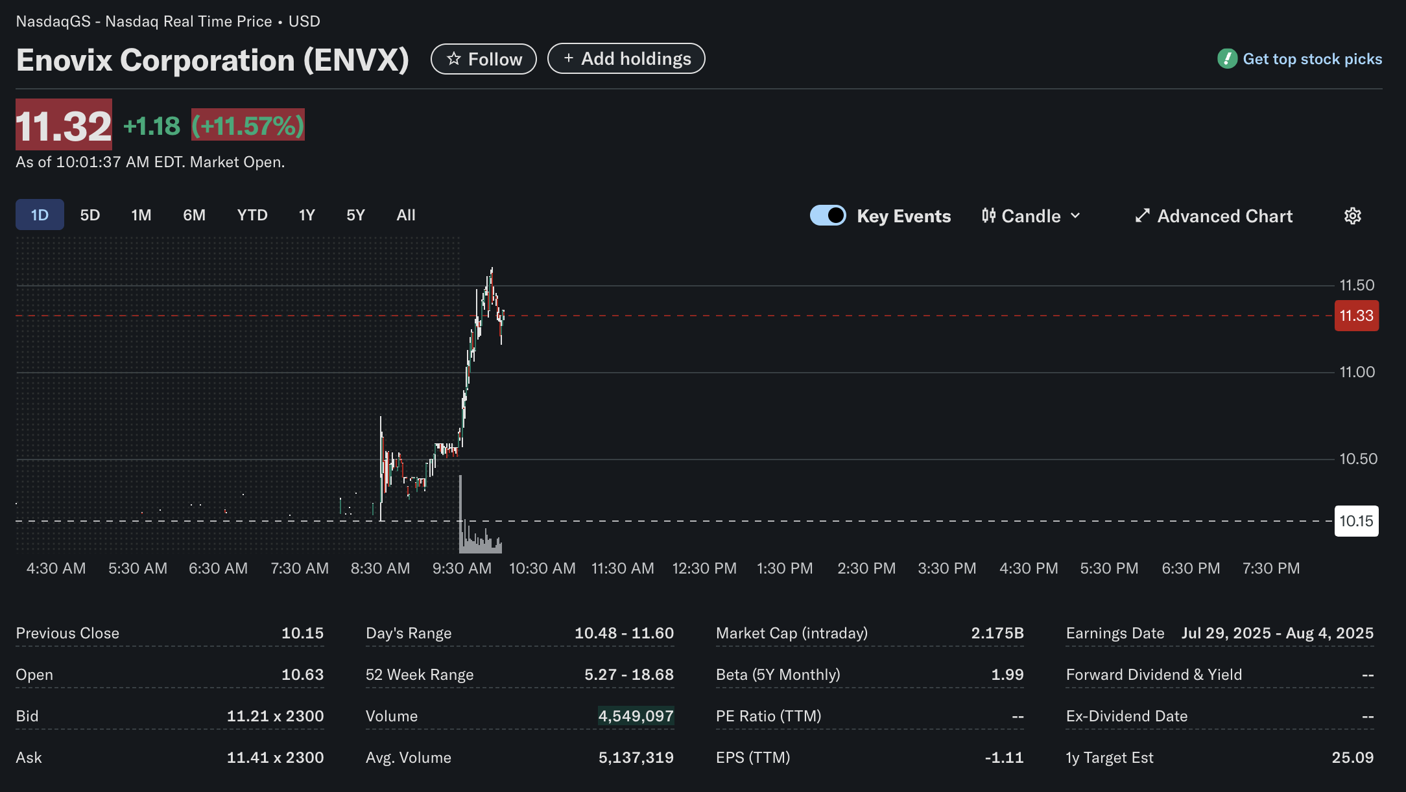1406x792 pixels.
Task: Click the Ask value 11.41 x 2300
Action: (x=275, y=758)
